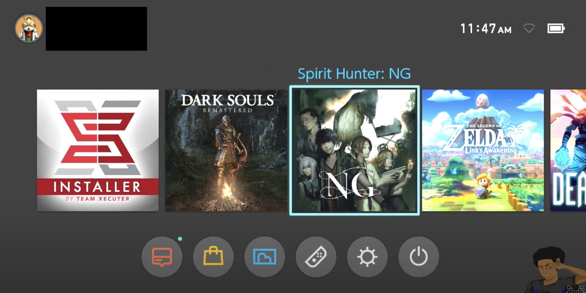Check the Wi-Fi signal icon

point(529,28)
